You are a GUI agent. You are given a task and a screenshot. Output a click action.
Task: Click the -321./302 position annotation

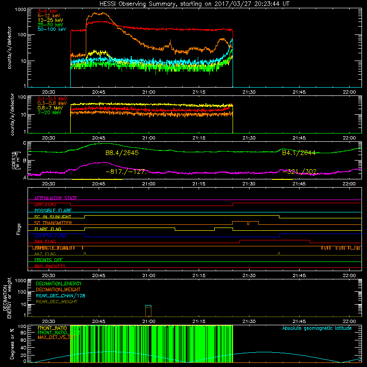[300, 172]
